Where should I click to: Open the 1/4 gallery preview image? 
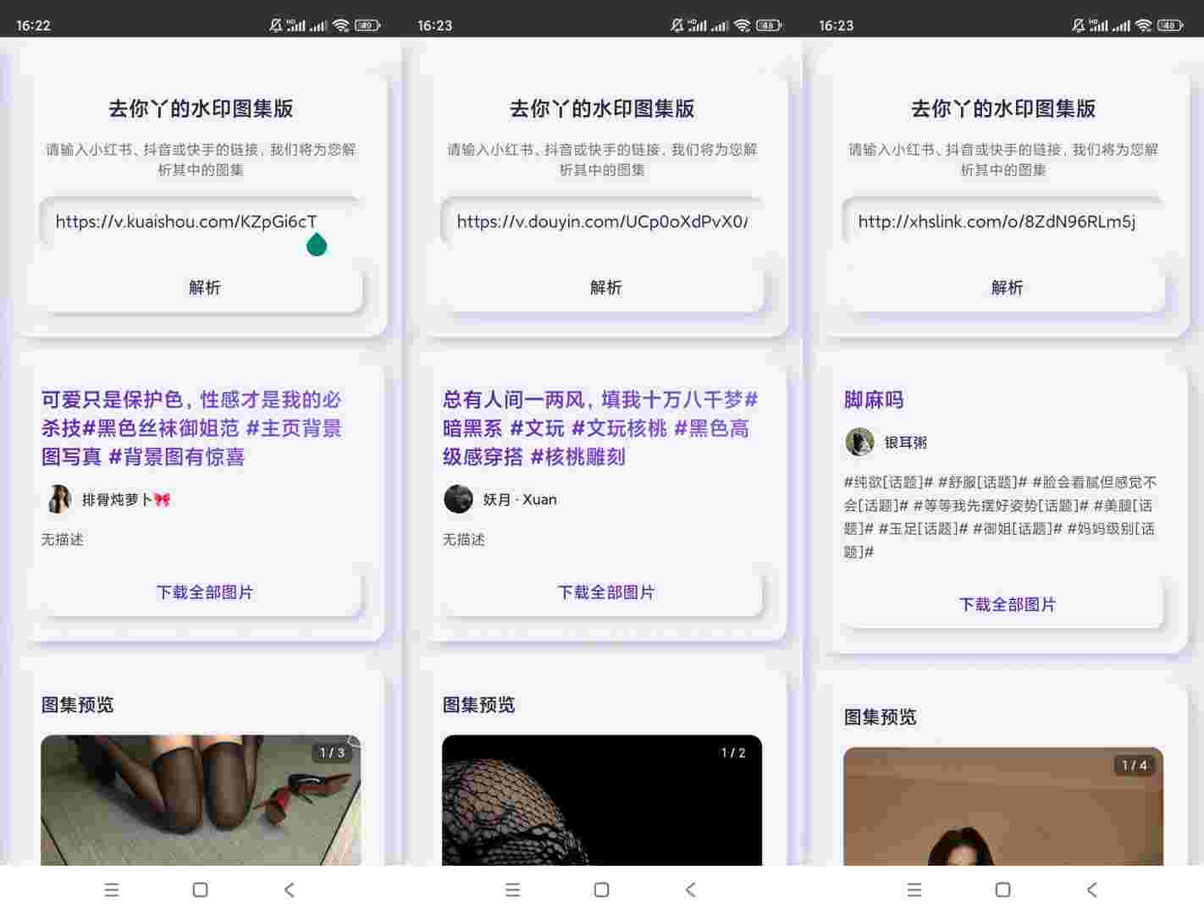[x=1003, y=808]
